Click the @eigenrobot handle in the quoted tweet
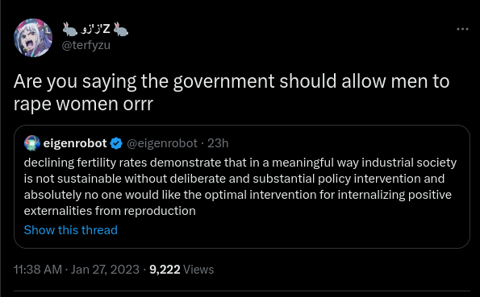This screenshot has height=297, width=480. [162, 143]
